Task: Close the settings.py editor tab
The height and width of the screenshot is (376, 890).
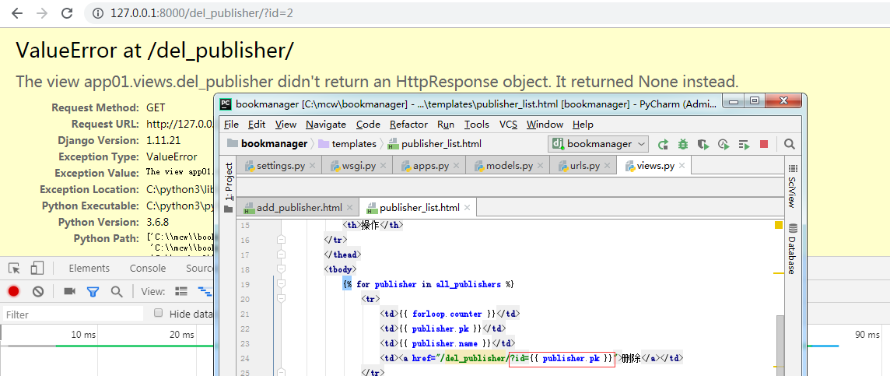Action: 312,166
